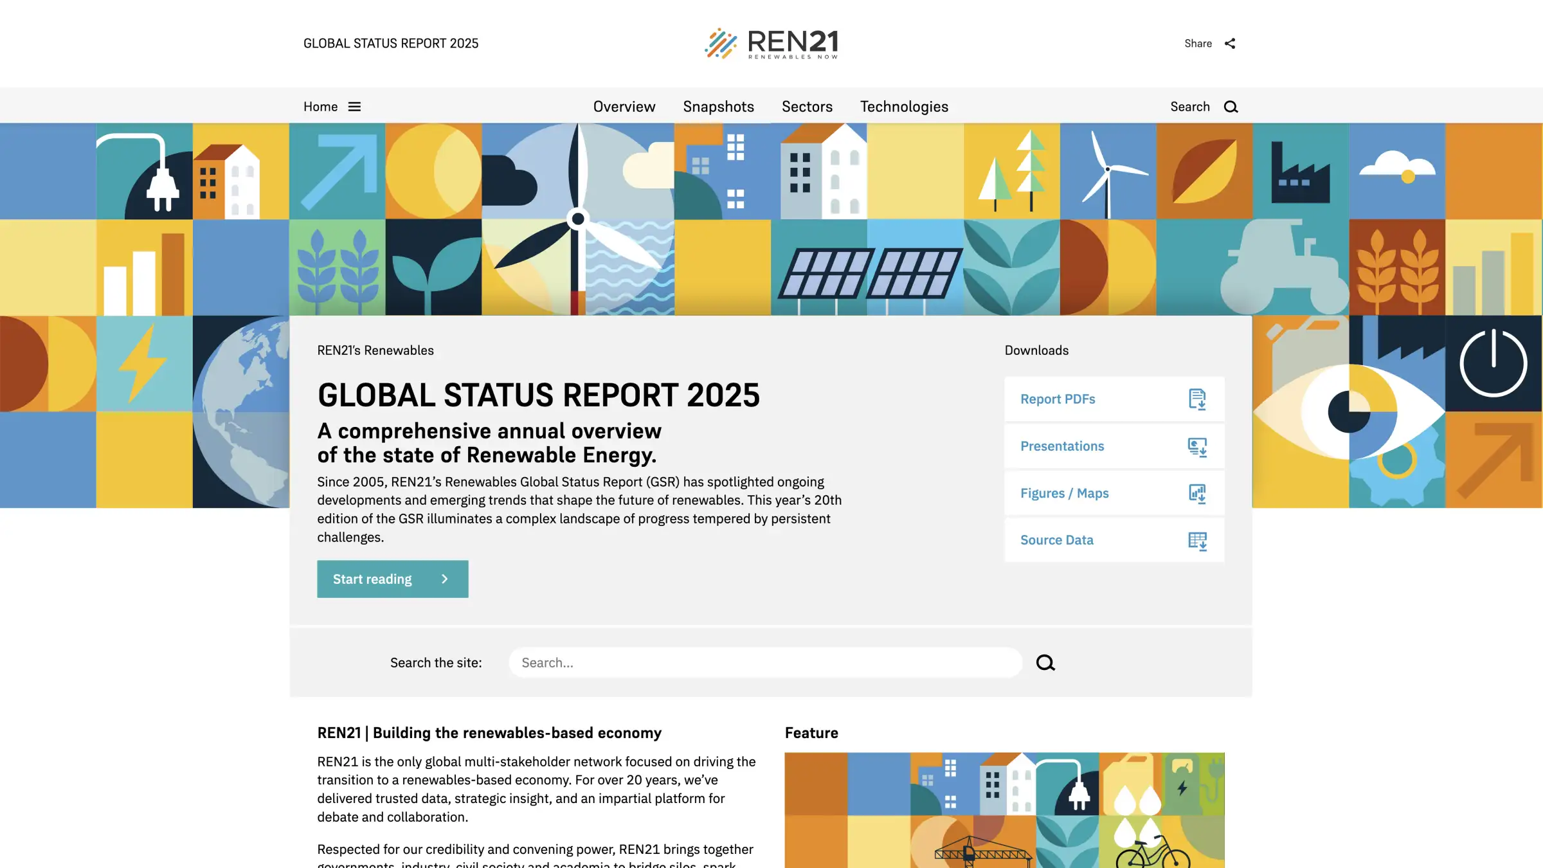Click the Presentations download icon
Viewport: 1543px width, 868px height.
(1197, 446)
